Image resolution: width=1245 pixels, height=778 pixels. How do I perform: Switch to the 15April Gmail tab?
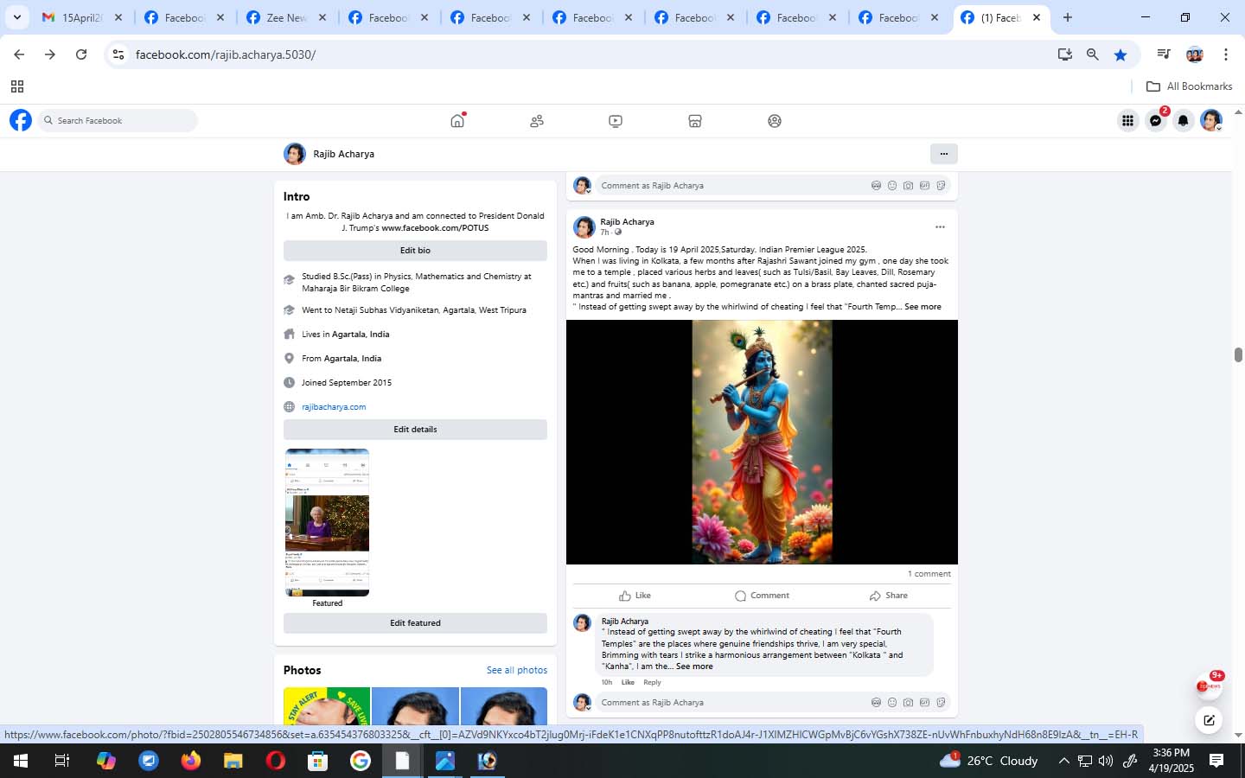pyautogui.click(x=82, y=17)
